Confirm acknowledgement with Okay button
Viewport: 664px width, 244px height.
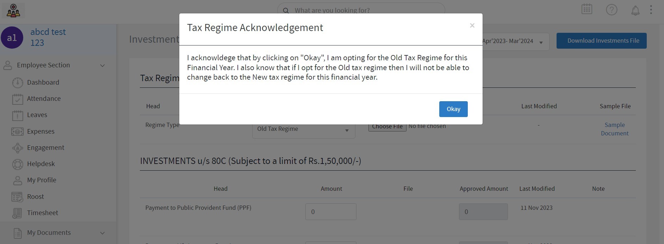coord(453,109)
